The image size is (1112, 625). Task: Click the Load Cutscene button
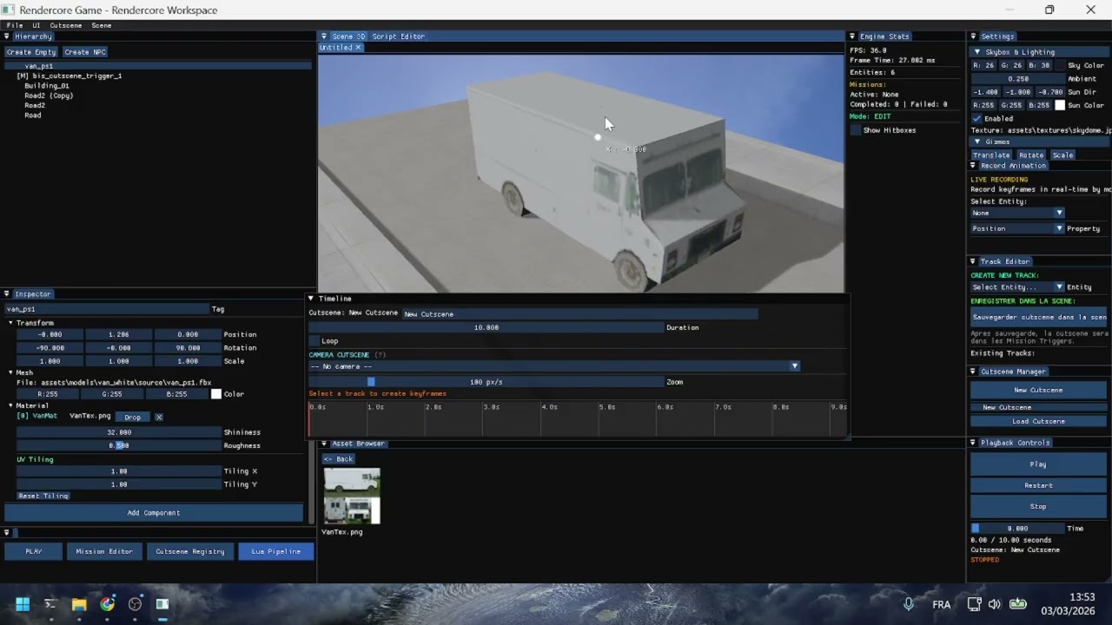click(x=1038, y=422)
